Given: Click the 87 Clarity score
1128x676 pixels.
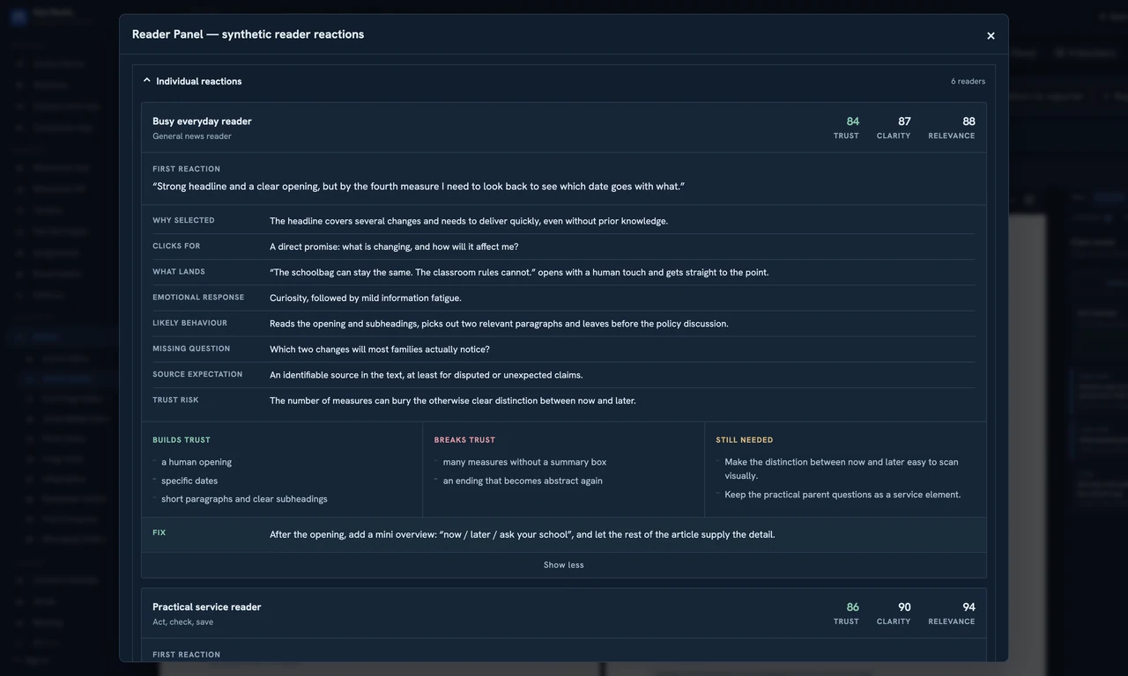Looking at the screenshot, I should click(x=904, y=121).
